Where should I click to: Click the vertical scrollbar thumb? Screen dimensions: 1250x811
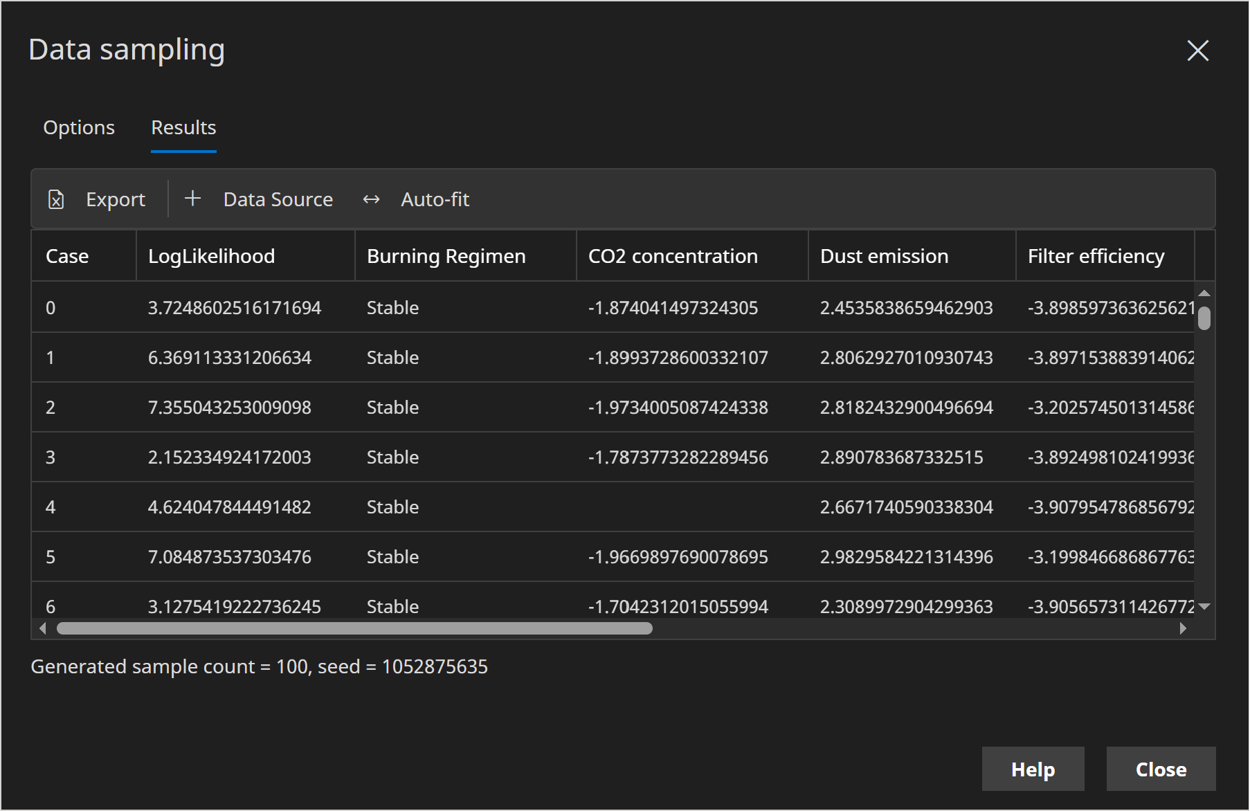(1204, 318)
